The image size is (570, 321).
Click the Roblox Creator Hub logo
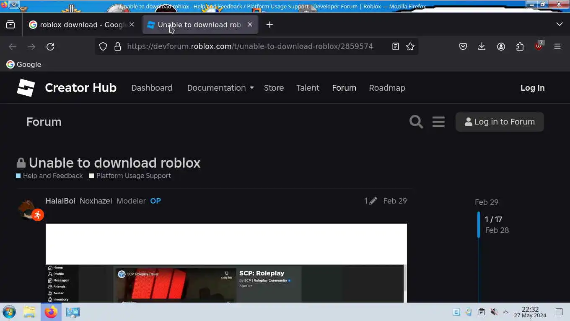point(26,88)
